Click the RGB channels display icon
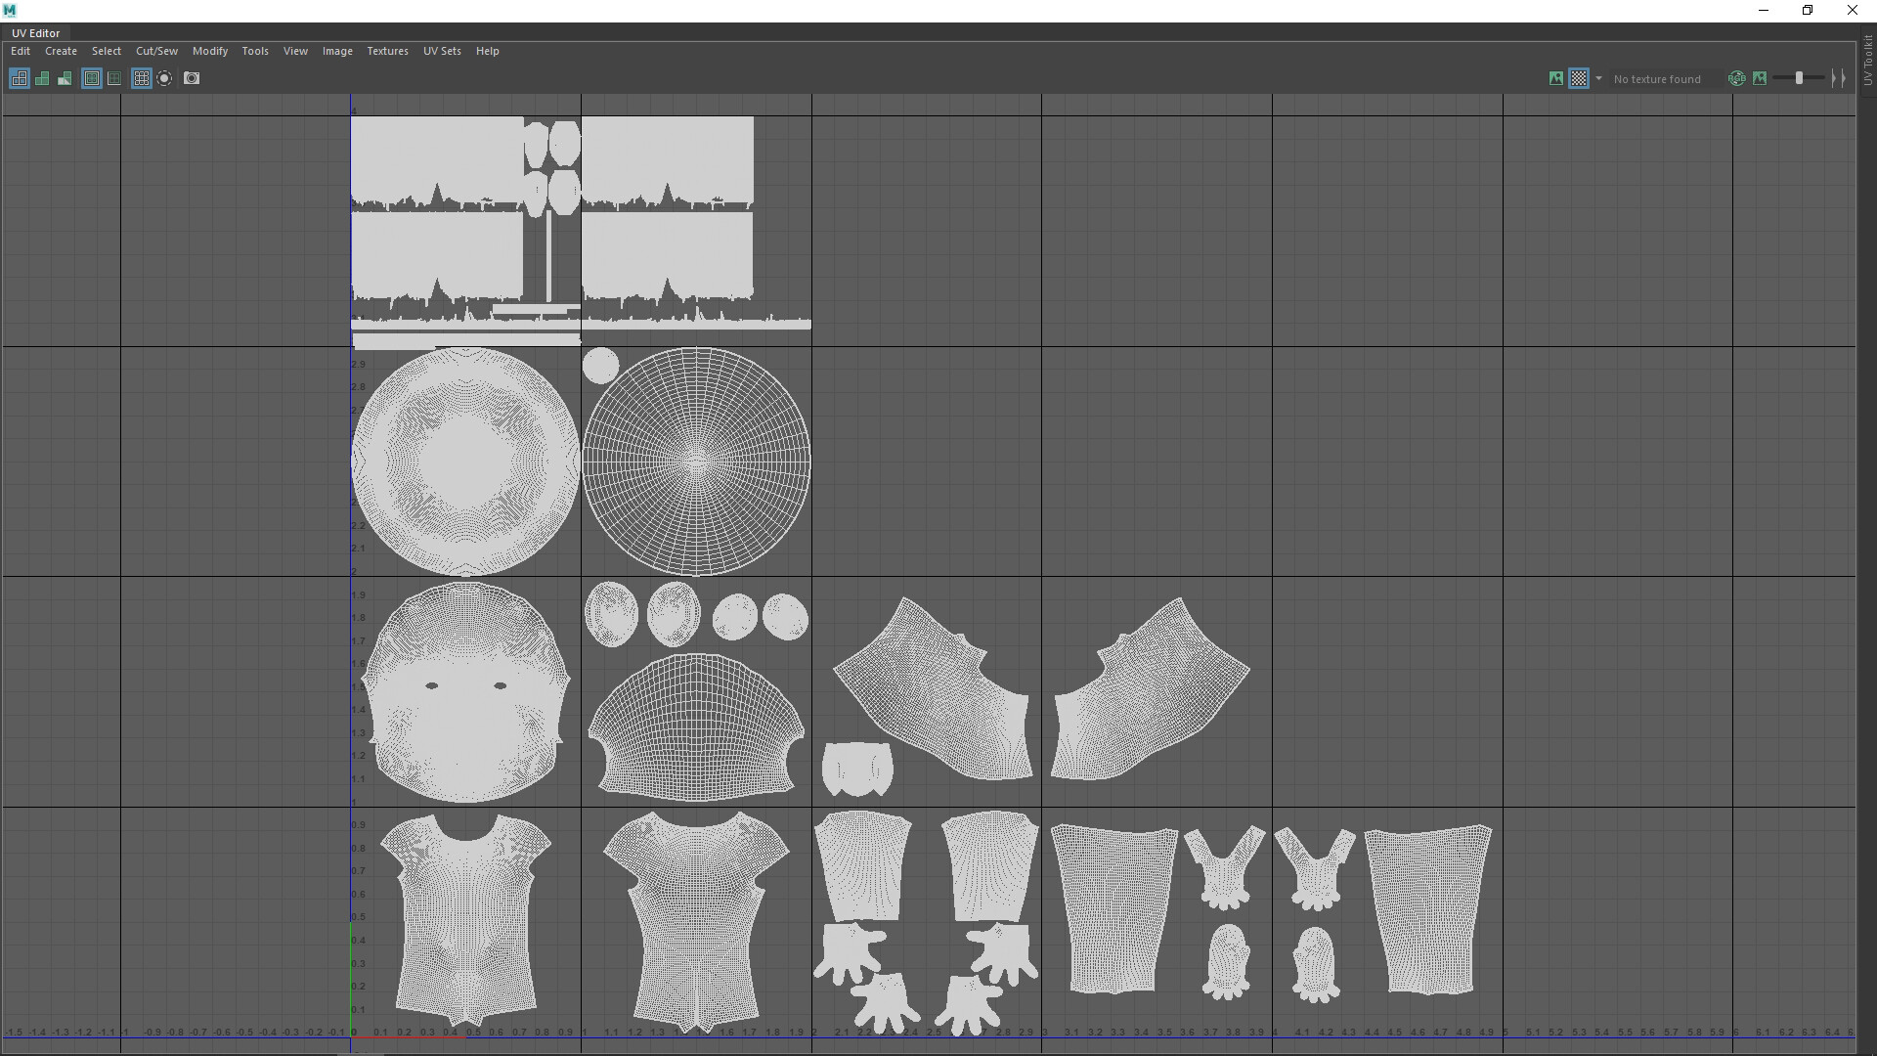The height and width of the screenshot is (1056, 1877). [1736, 78]
